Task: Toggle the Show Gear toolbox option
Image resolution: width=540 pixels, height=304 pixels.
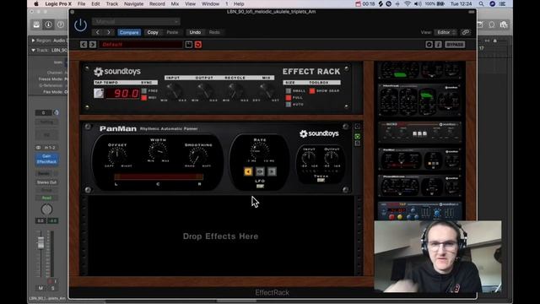Action: pos(312,91)
